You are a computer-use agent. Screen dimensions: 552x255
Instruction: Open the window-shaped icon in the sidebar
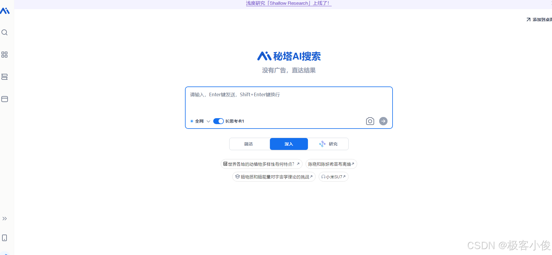[4, 99]
